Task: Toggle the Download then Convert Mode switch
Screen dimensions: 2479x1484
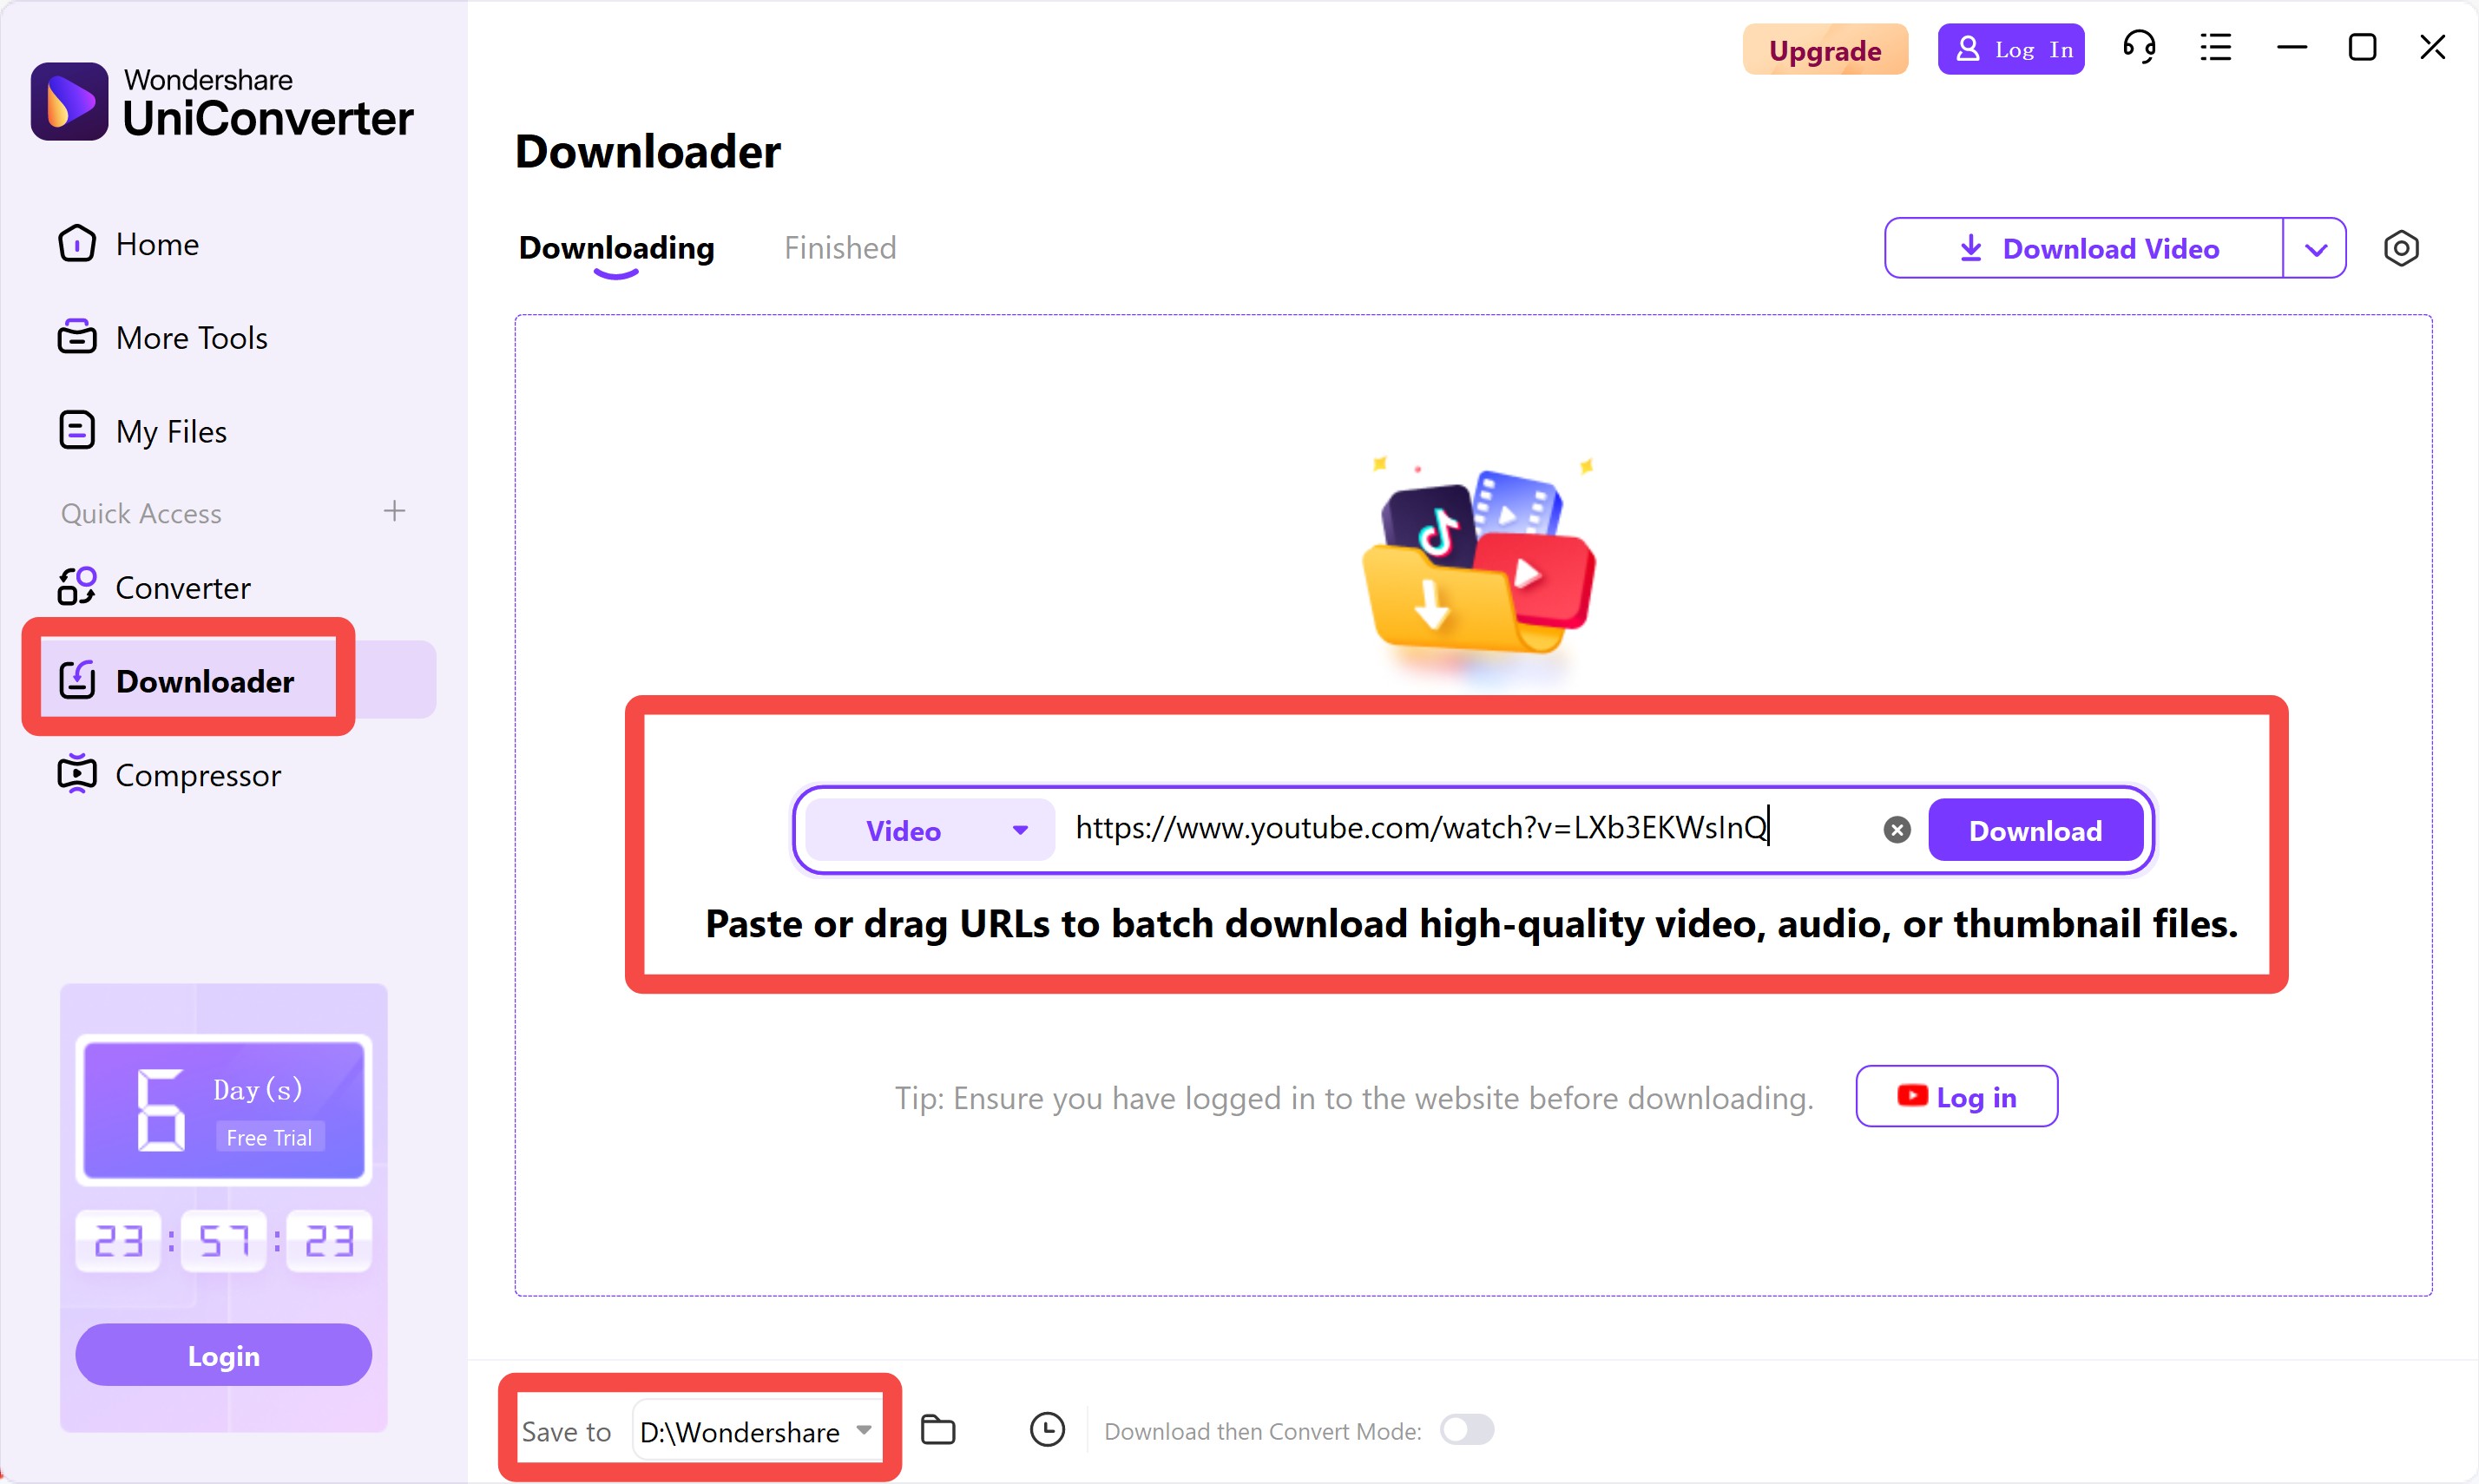Action: click(x=1469, y=1431)
